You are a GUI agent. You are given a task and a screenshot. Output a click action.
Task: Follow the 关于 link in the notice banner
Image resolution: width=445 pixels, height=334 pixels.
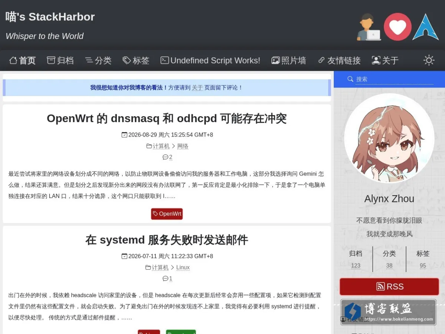(x=197, y=88)
